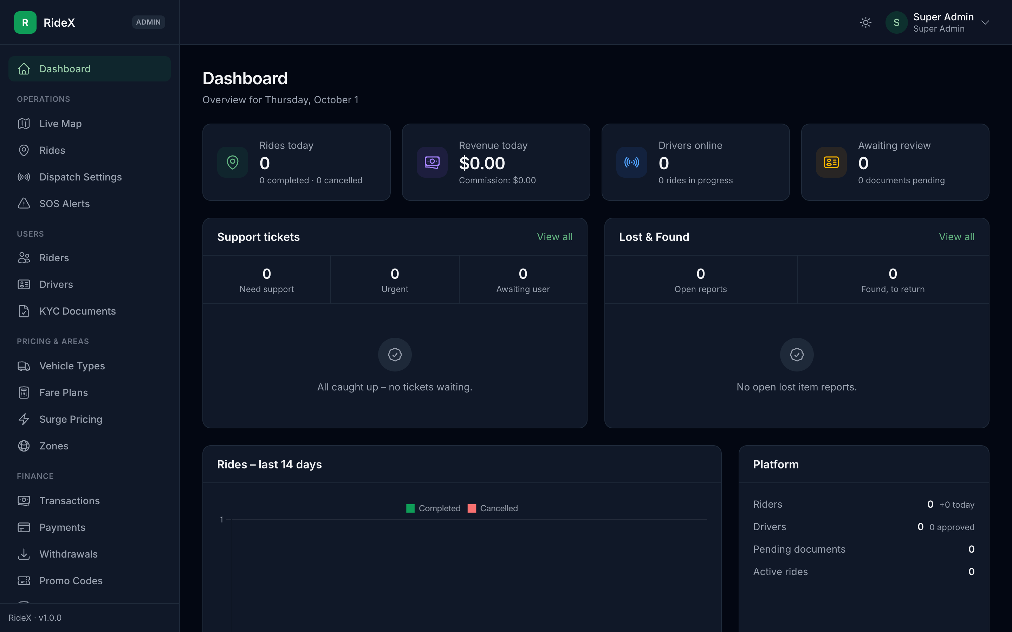
Task: Click the green pin icon on Rides today card
Action: [233, 162]
